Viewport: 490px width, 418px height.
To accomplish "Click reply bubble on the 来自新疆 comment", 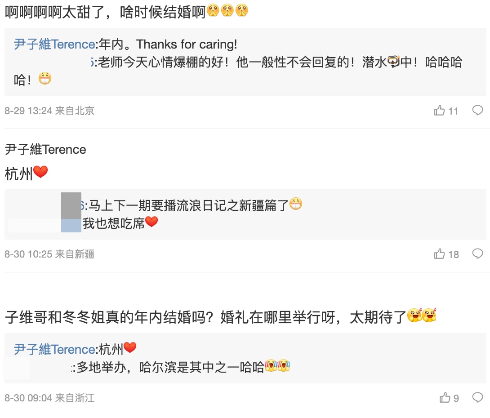I will pyautogui.click(x=477, y=254).
